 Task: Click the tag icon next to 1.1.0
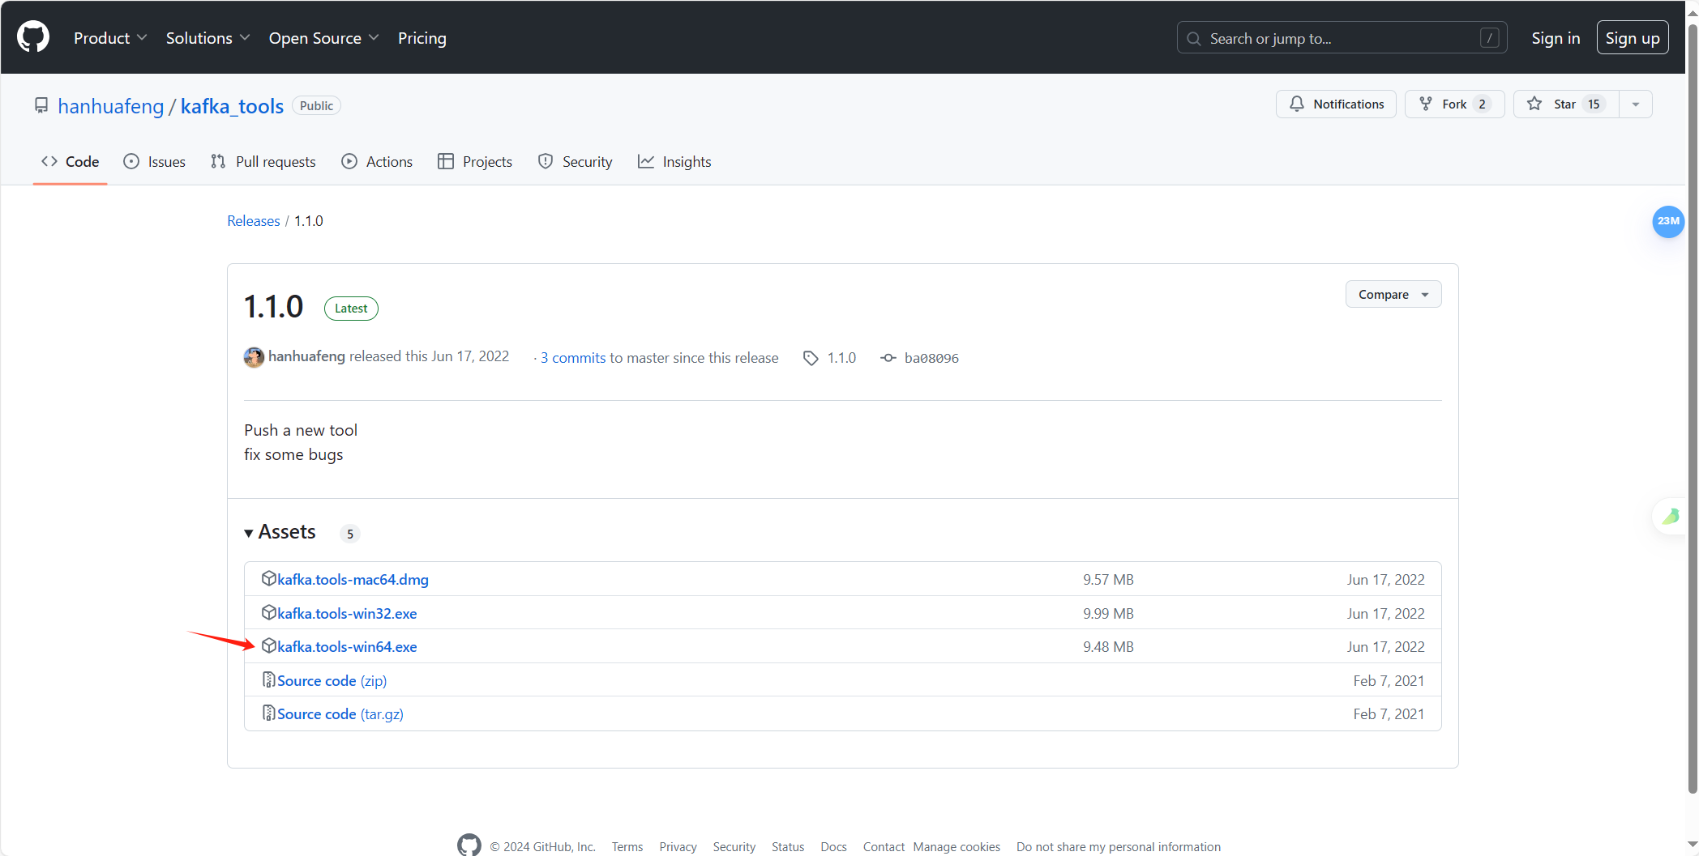click(x=811, y=358)
